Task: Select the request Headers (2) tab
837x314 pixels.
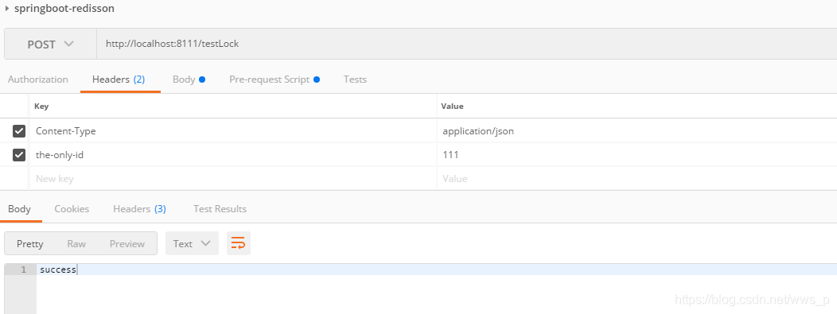Action: 119,79
